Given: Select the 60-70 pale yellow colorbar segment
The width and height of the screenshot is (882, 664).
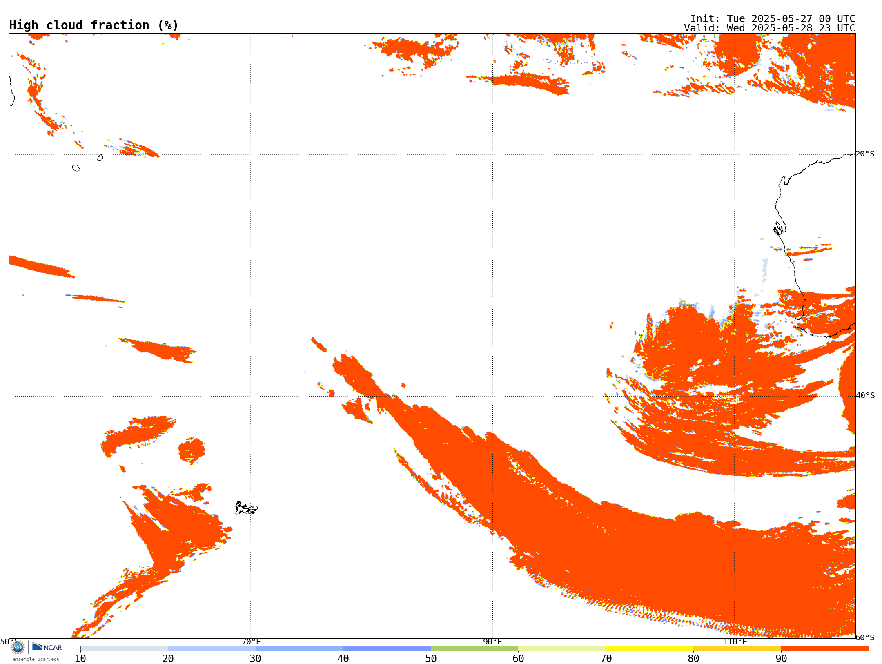Looking at the screenshot, I should (562, 648).
